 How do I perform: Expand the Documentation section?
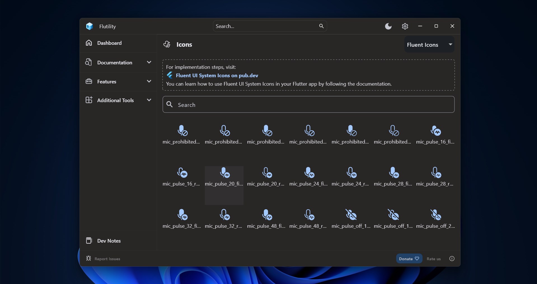click(118, 62)
